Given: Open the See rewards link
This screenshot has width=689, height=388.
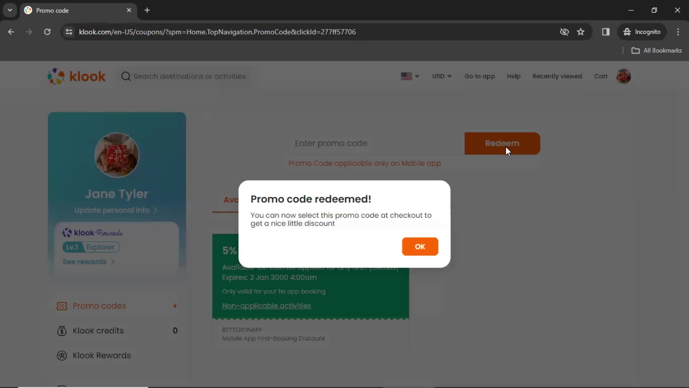Looking at the screenshot, I should (88, 262).
